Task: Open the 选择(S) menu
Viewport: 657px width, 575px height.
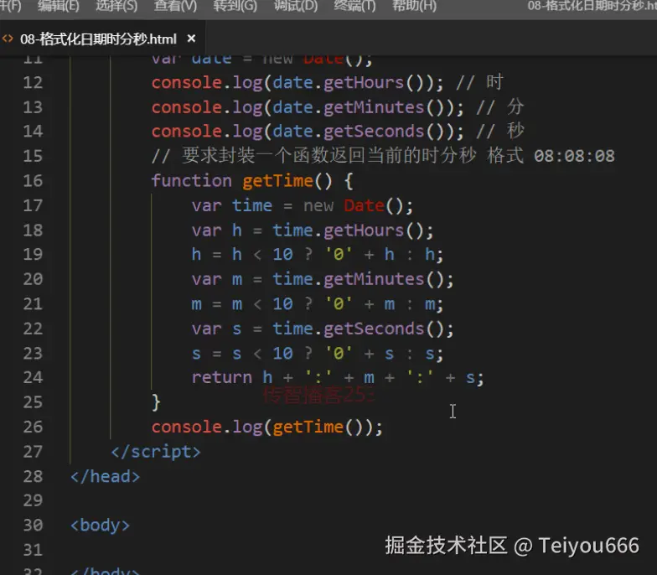Action: [x=116, y=6]
